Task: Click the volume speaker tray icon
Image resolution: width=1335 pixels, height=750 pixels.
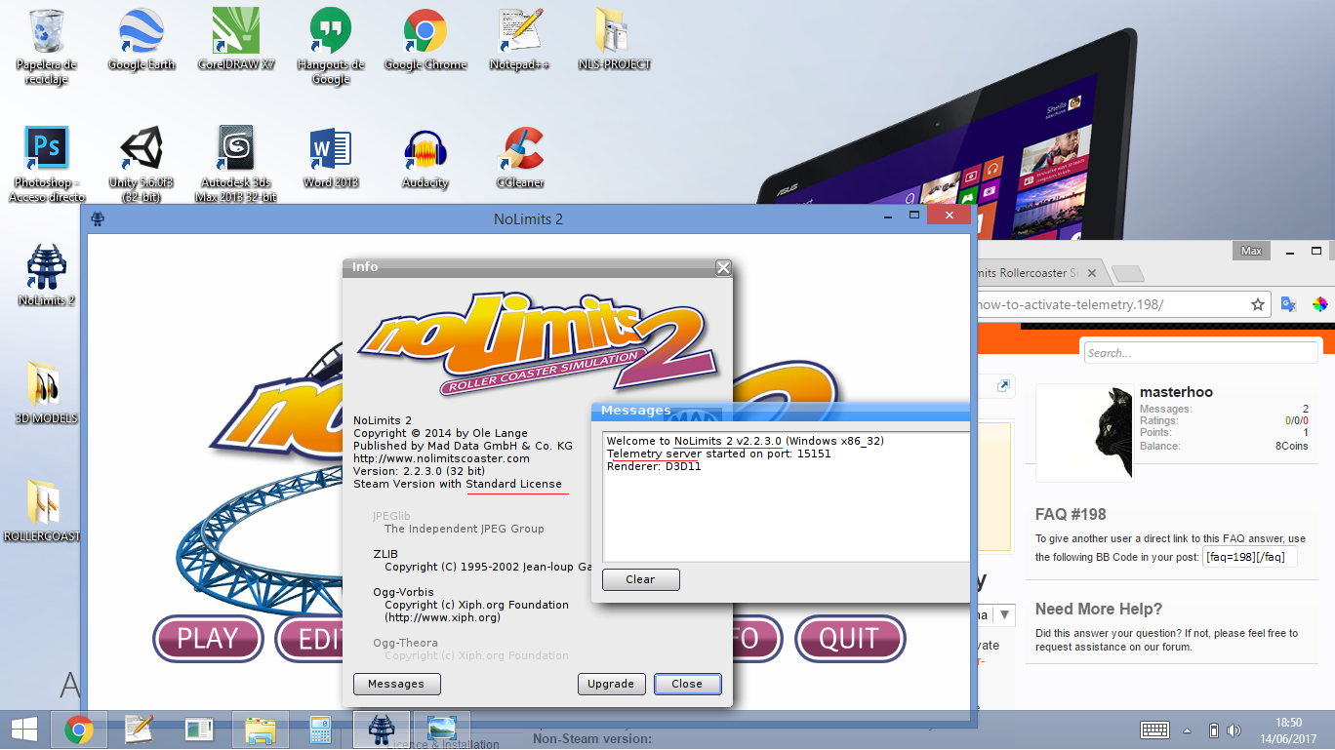Action: click(1234, 730)
